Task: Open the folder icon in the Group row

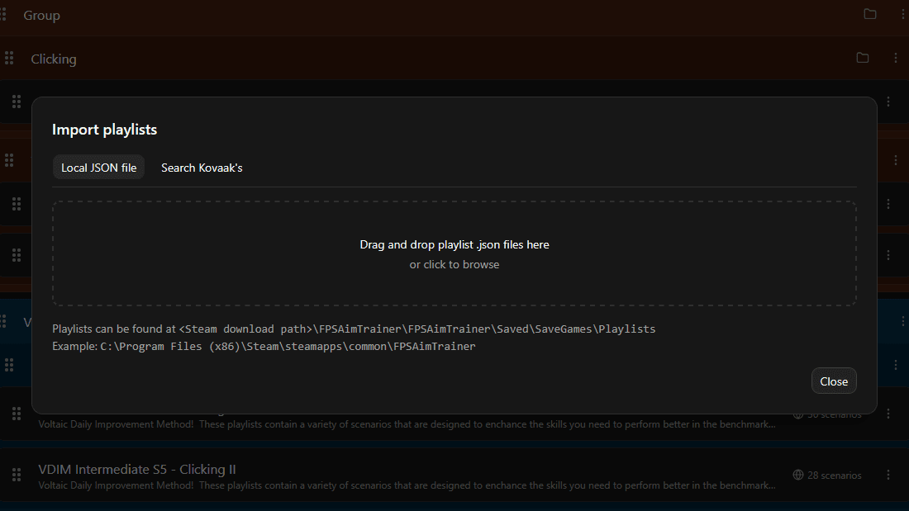Action: (869, 14)
